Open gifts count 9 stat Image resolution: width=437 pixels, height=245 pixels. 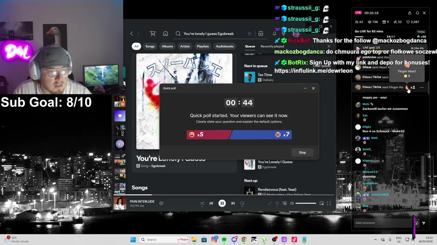point(386,22)
